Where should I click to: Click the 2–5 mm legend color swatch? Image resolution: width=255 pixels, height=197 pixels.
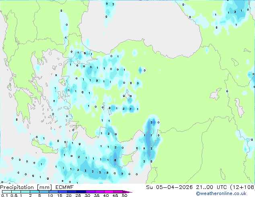coord(35,192)
